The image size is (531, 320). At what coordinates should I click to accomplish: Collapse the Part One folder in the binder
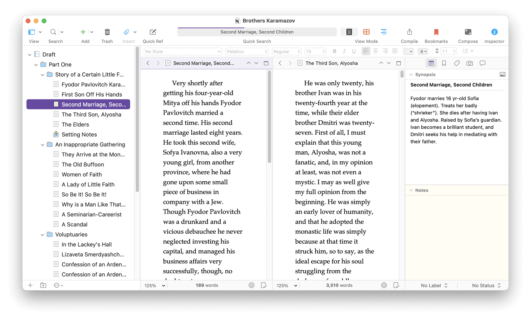tap(36, 64)
